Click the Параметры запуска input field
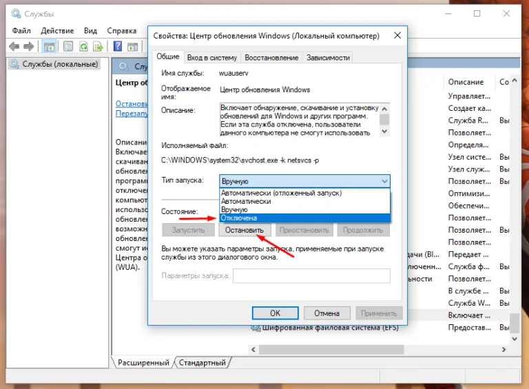 point(311,275)
